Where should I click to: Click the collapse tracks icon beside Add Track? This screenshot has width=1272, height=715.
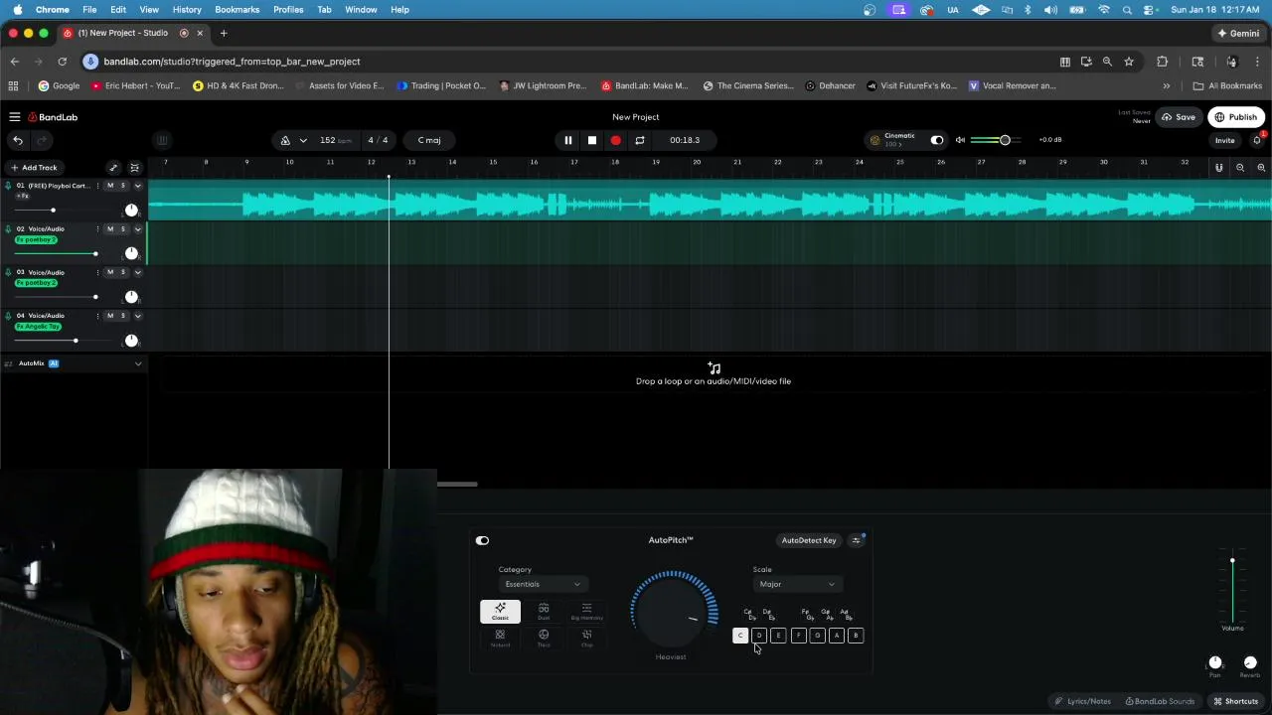134,168
